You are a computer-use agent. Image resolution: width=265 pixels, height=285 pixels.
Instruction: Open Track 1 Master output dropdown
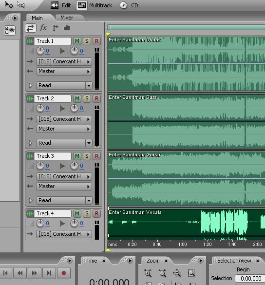[x=64, y=72]
